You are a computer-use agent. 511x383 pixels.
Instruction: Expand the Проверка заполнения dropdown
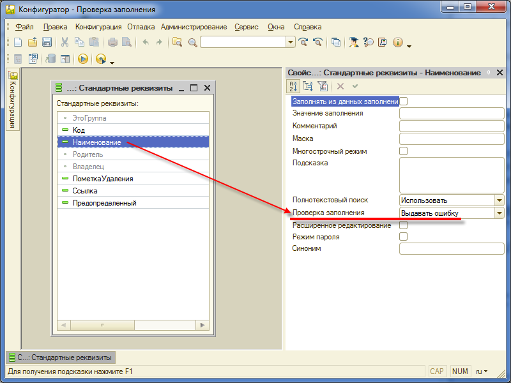pos(499,213)
